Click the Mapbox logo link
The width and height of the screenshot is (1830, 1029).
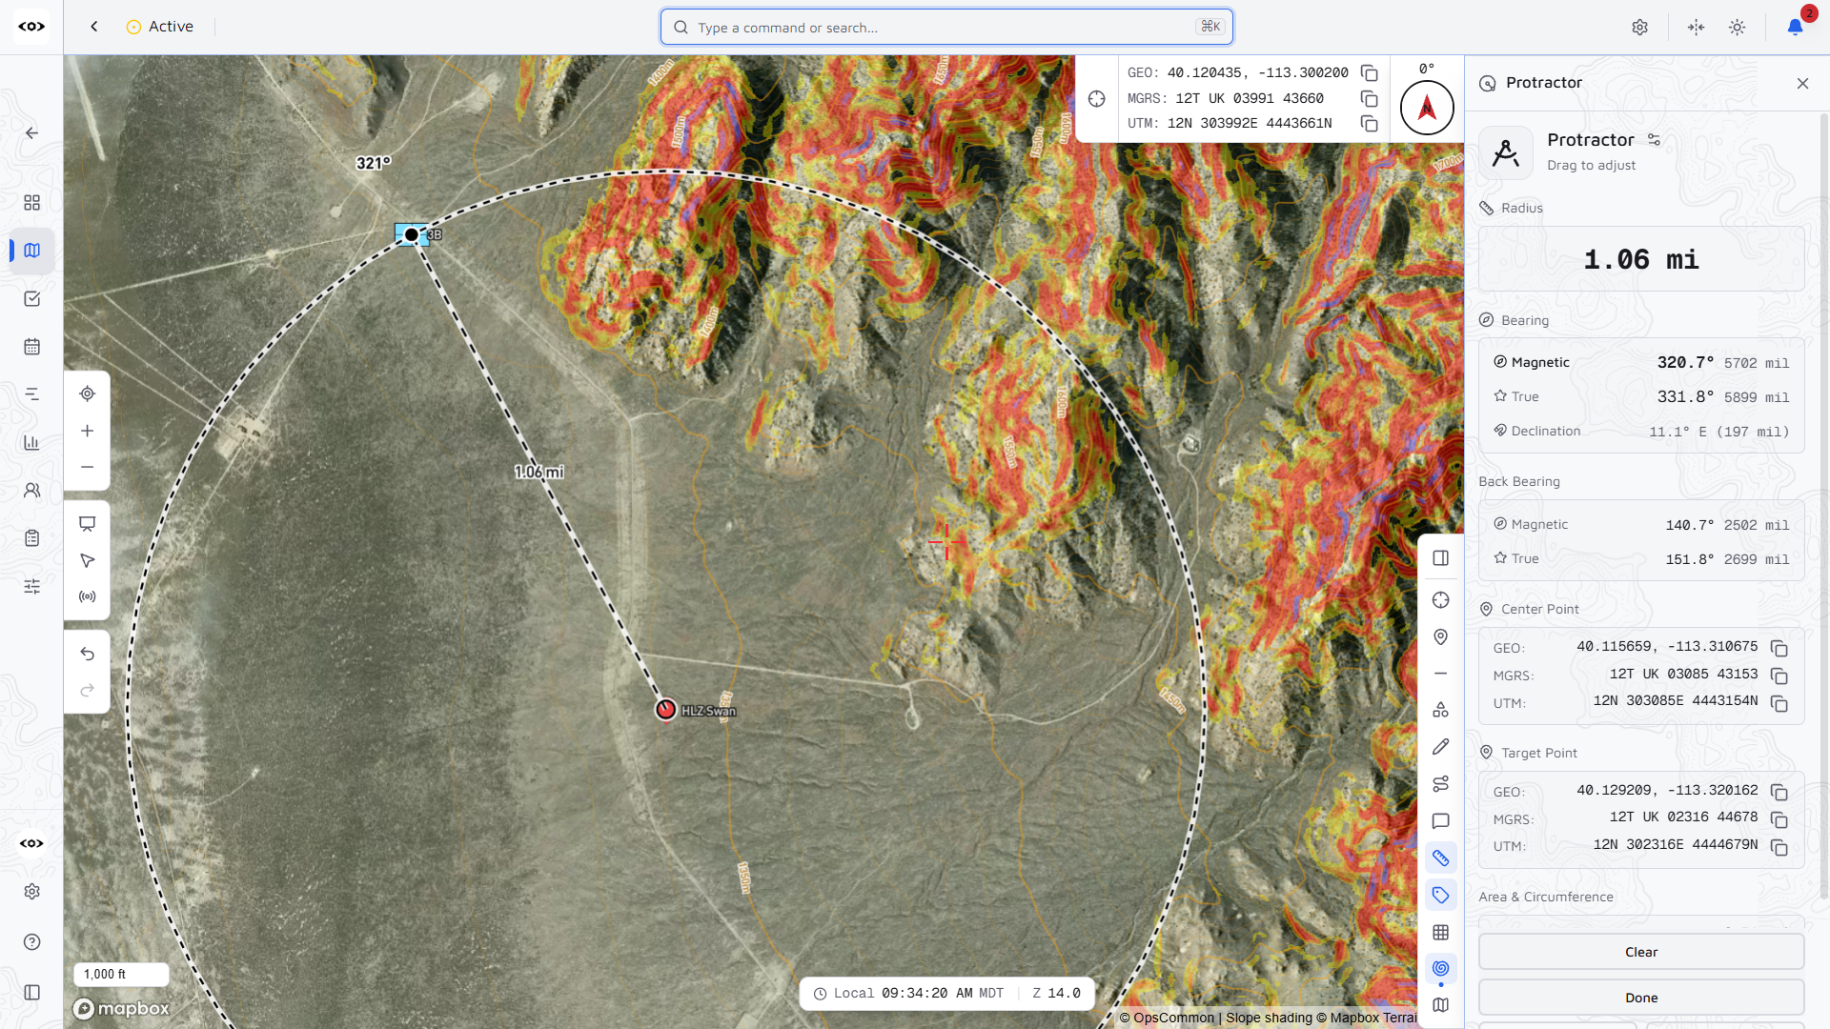pyautogui.click(x=121, y=1008)
